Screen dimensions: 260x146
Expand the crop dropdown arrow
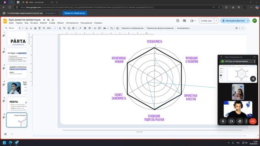(x=114, y=28)
